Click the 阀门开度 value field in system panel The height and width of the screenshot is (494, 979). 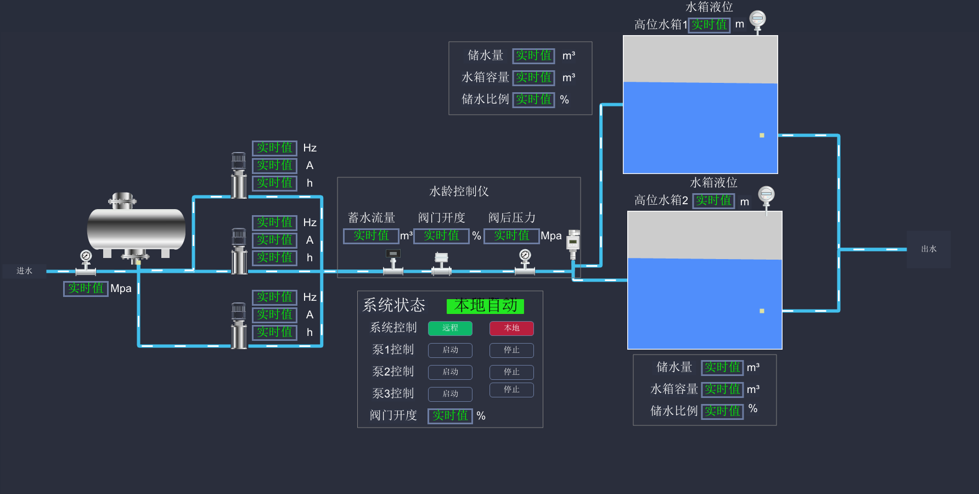point(450,416)
